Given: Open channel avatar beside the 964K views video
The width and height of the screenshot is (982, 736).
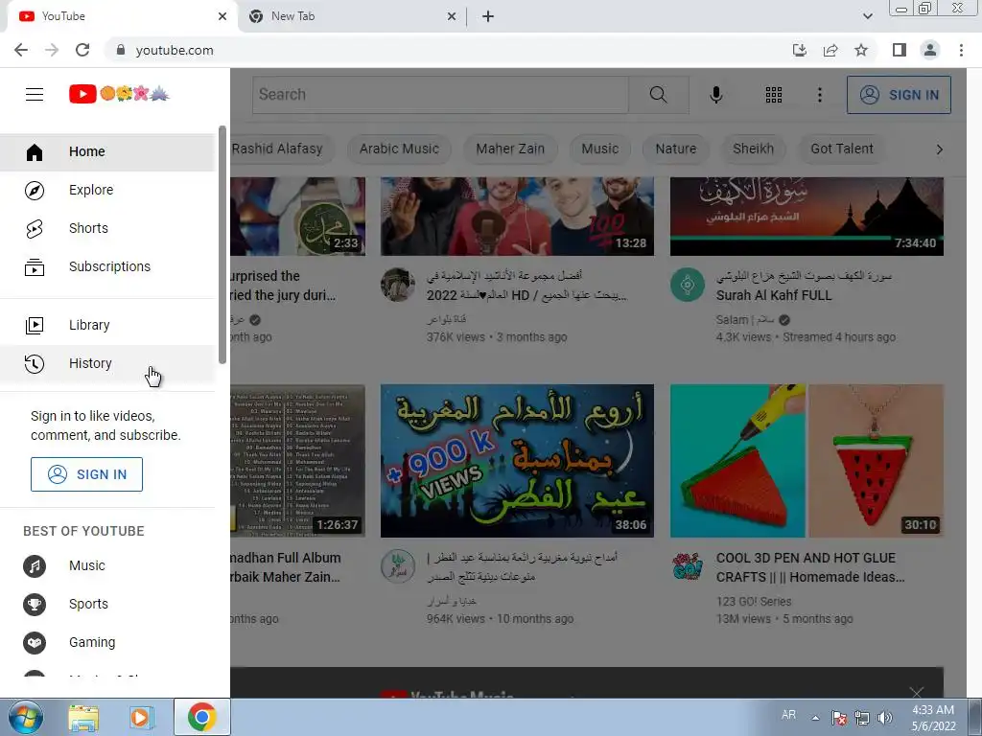Looking at the screenshot, I should click(x=398, y=567).
